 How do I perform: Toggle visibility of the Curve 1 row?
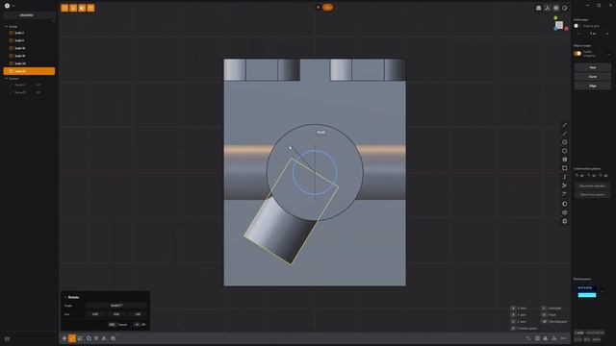click(38, 85)
